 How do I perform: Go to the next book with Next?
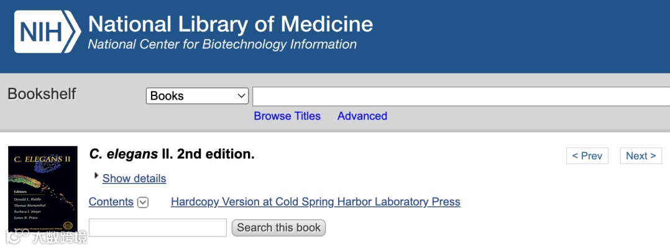click(x=641, y=156)
